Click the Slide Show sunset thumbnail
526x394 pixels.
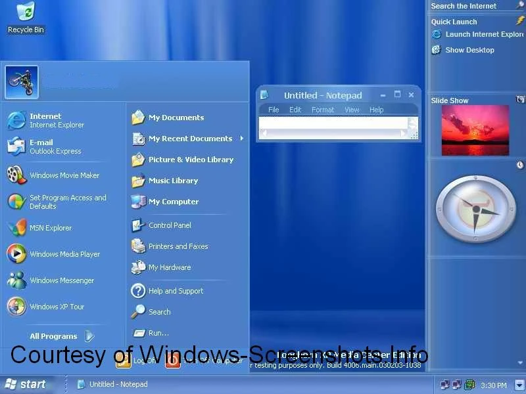point(475,130)
